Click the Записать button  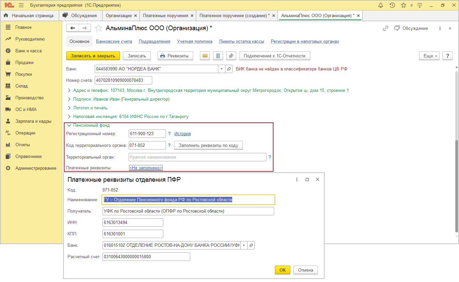tap(137, 56)
